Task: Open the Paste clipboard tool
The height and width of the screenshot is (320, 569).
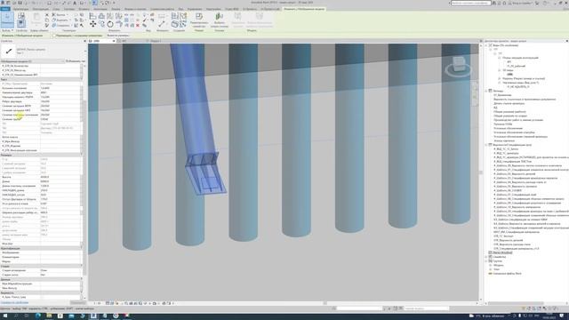Action: tap(36, 19)
